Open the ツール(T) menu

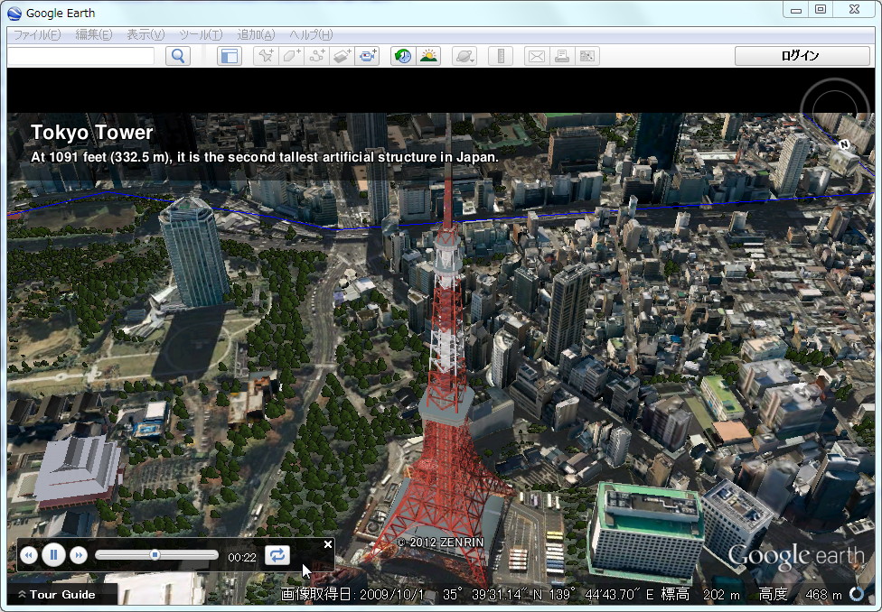point(201,35)
